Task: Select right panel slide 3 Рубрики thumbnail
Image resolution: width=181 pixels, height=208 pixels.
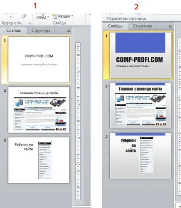Action: pos(141,155)
